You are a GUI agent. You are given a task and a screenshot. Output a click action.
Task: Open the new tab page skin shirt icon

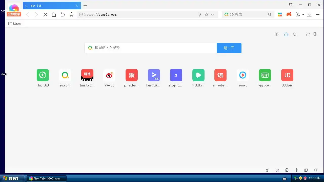point(308,34)
